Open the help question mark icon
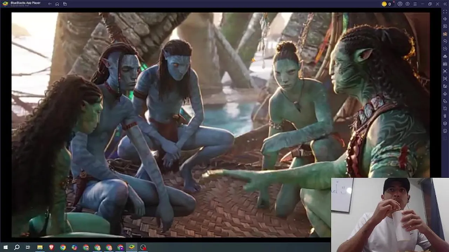 click(408, 4)
